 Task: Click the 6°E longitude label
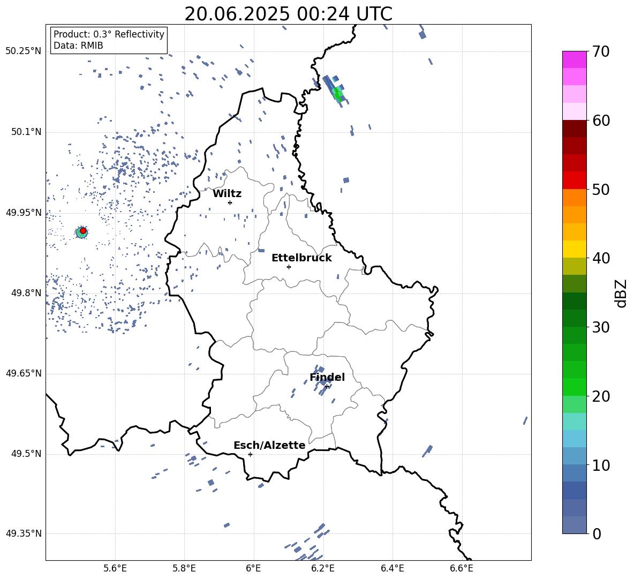(x=253, y=568)
